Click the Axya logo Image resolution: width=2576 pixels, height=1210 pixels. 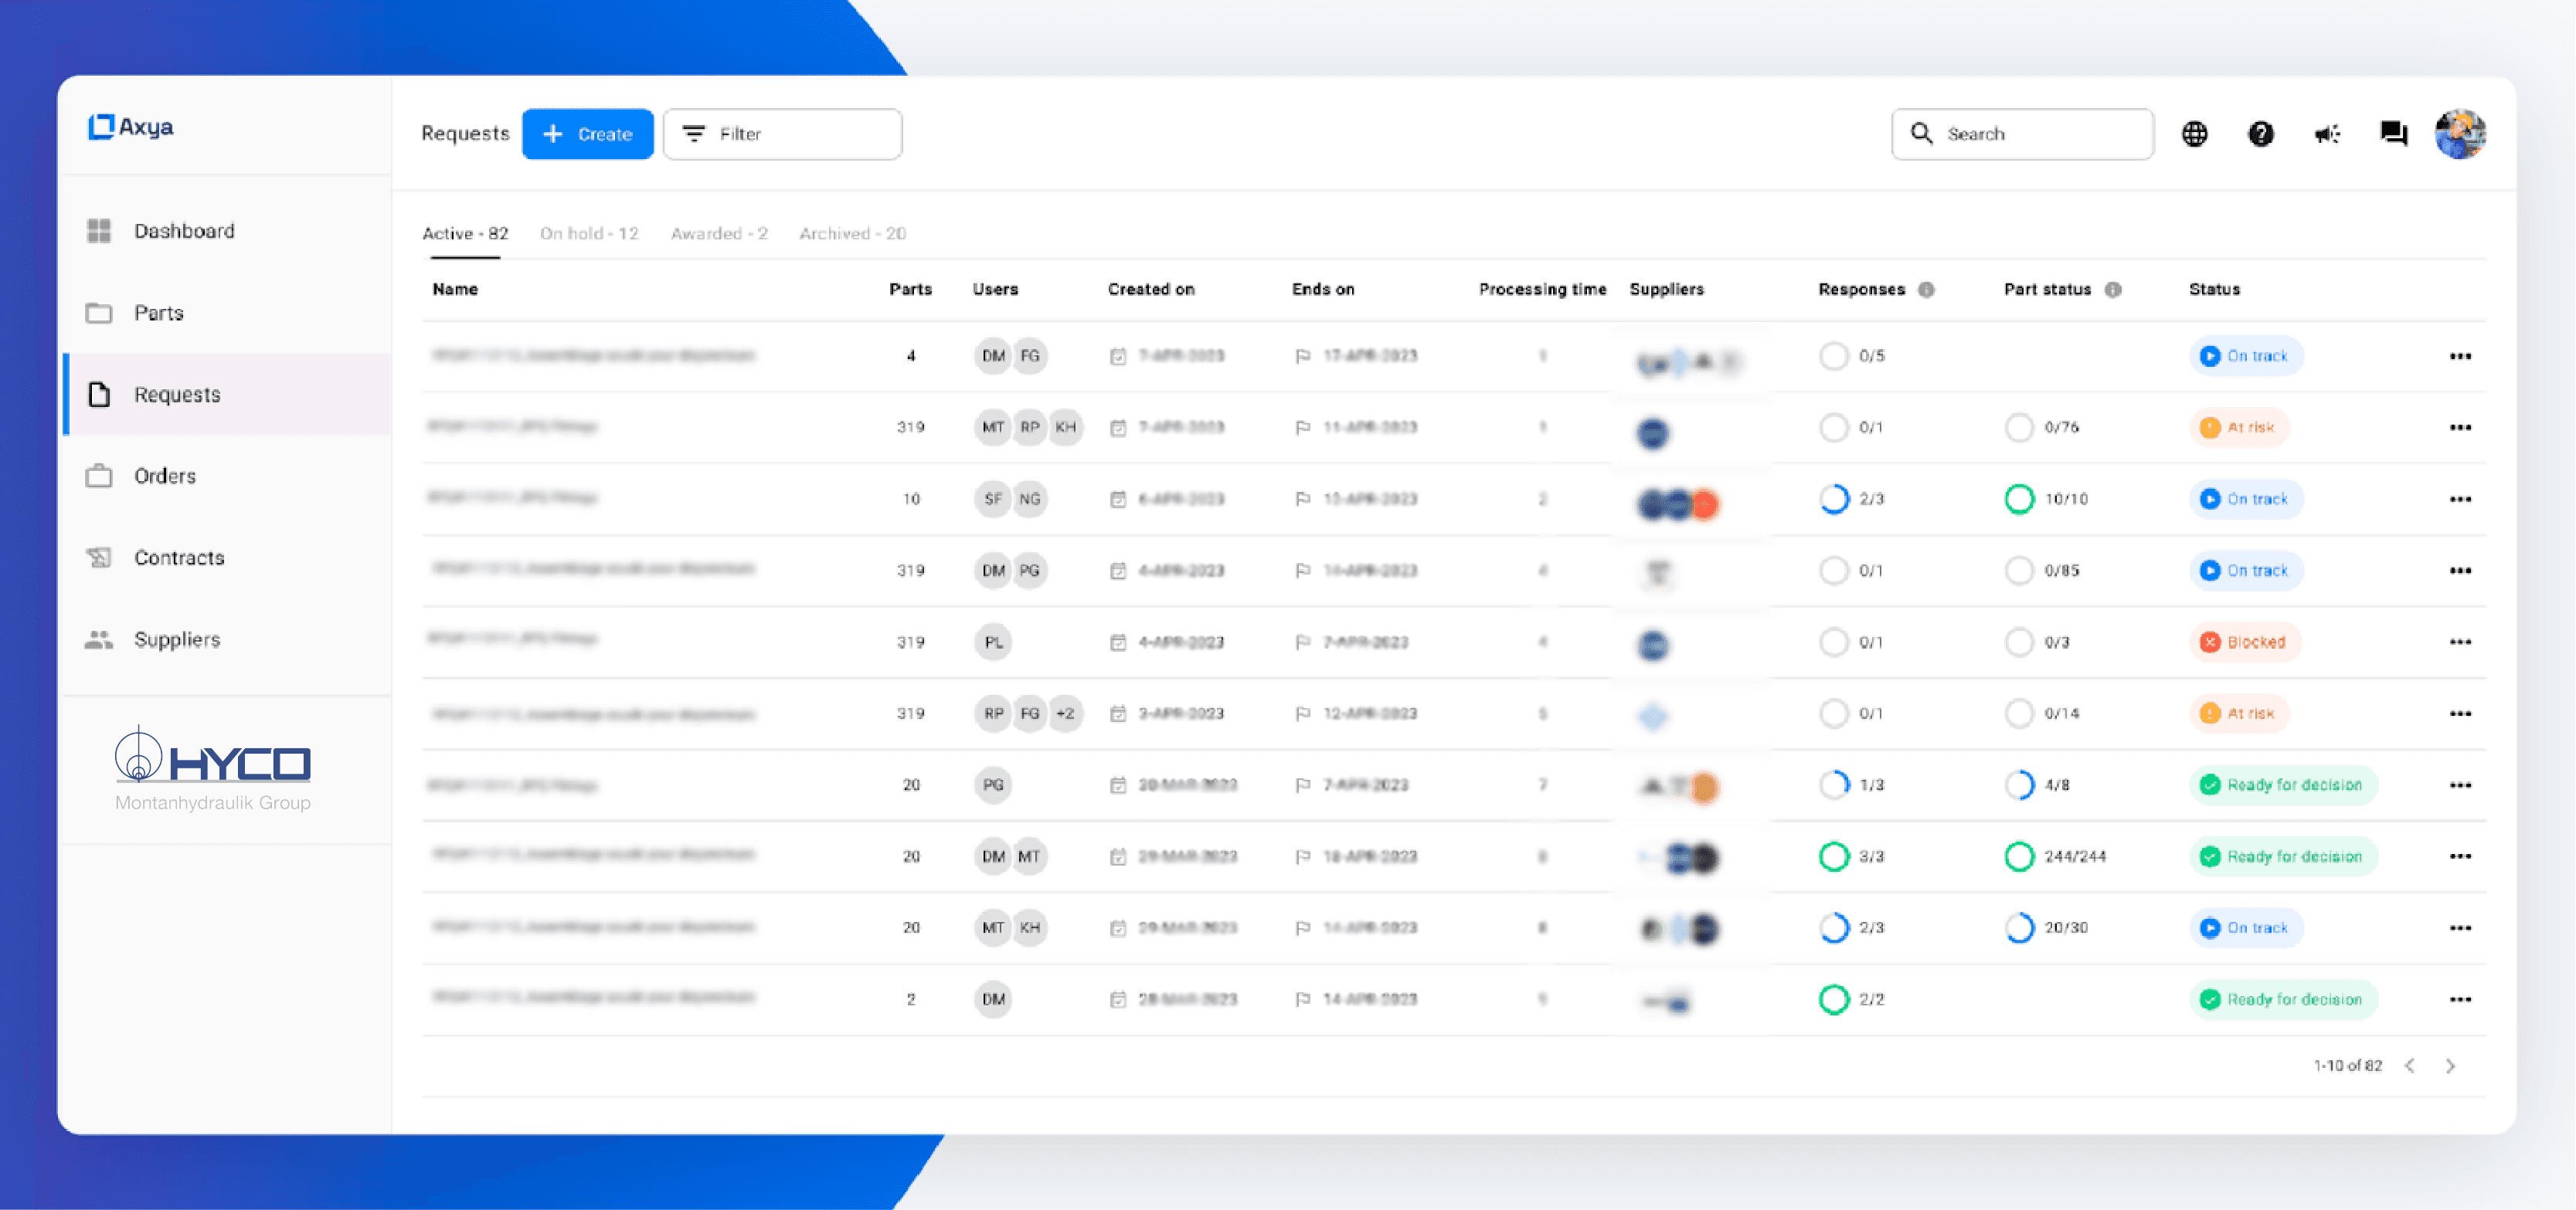click(x=131, y=127)
